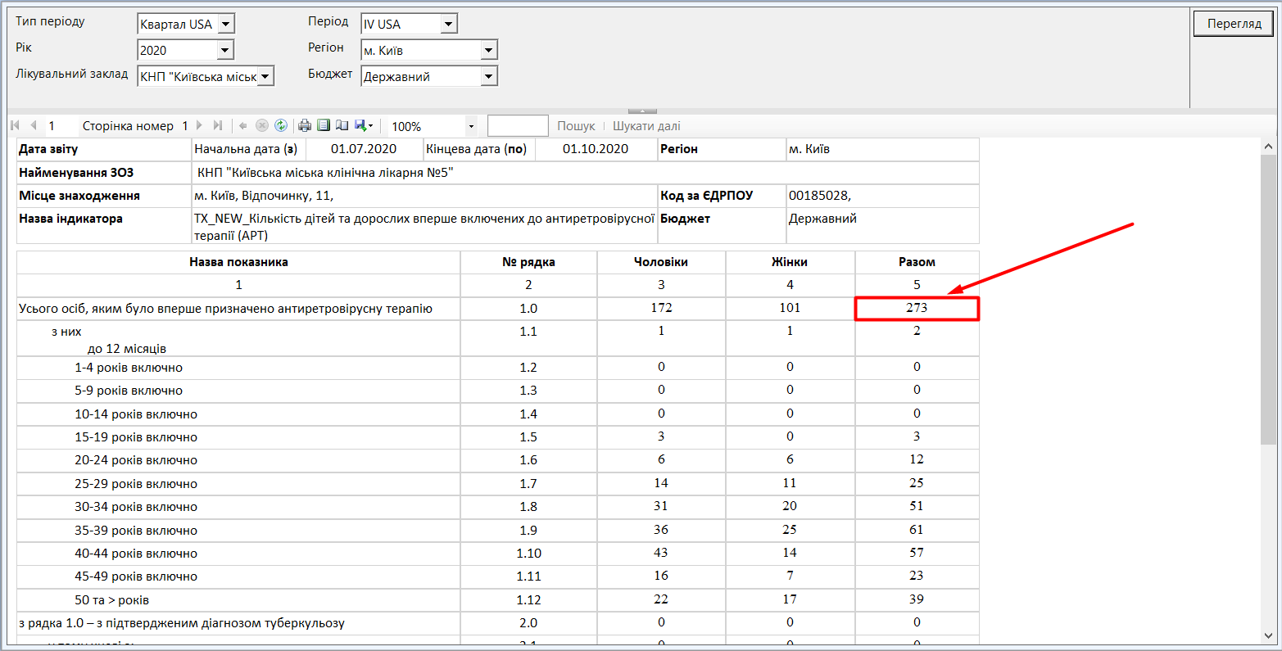The image size is (1282, 651).
Task: Click tuberculosis diagnosis row 2.0 label
Action: (x=182, y=623)
